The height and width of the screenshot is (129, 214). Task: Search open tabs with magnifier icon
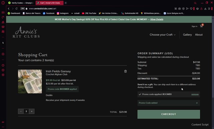point(195,3)
